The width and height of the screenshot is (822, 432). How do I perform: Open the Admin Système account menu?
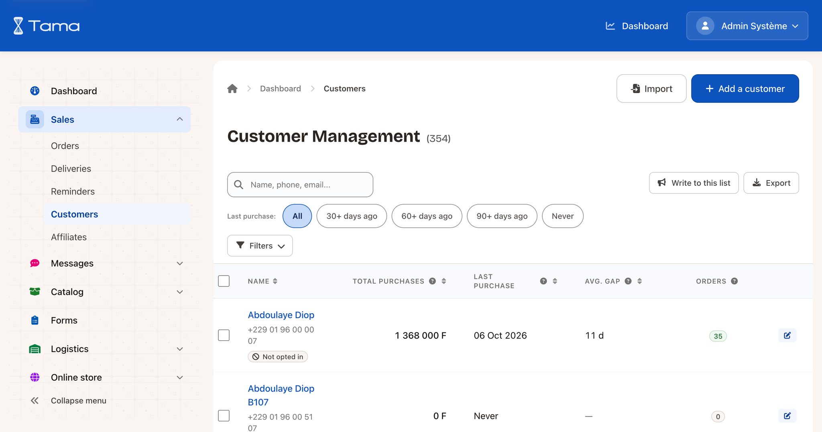coord(747,26)
